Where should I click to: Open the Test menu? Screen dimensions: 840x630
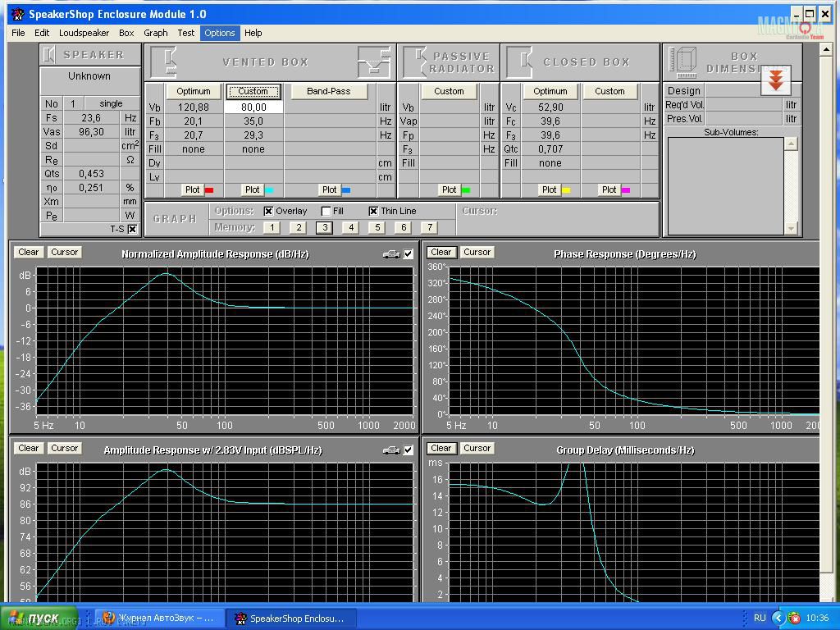pyautogui.click(x=186, y=33)
